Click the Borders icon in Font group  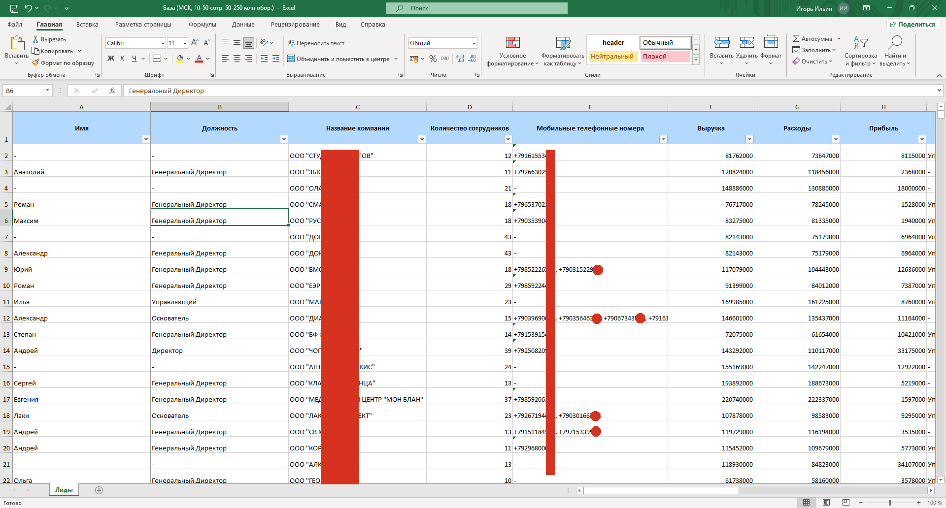pyautogui.click(x=157, y=59)
